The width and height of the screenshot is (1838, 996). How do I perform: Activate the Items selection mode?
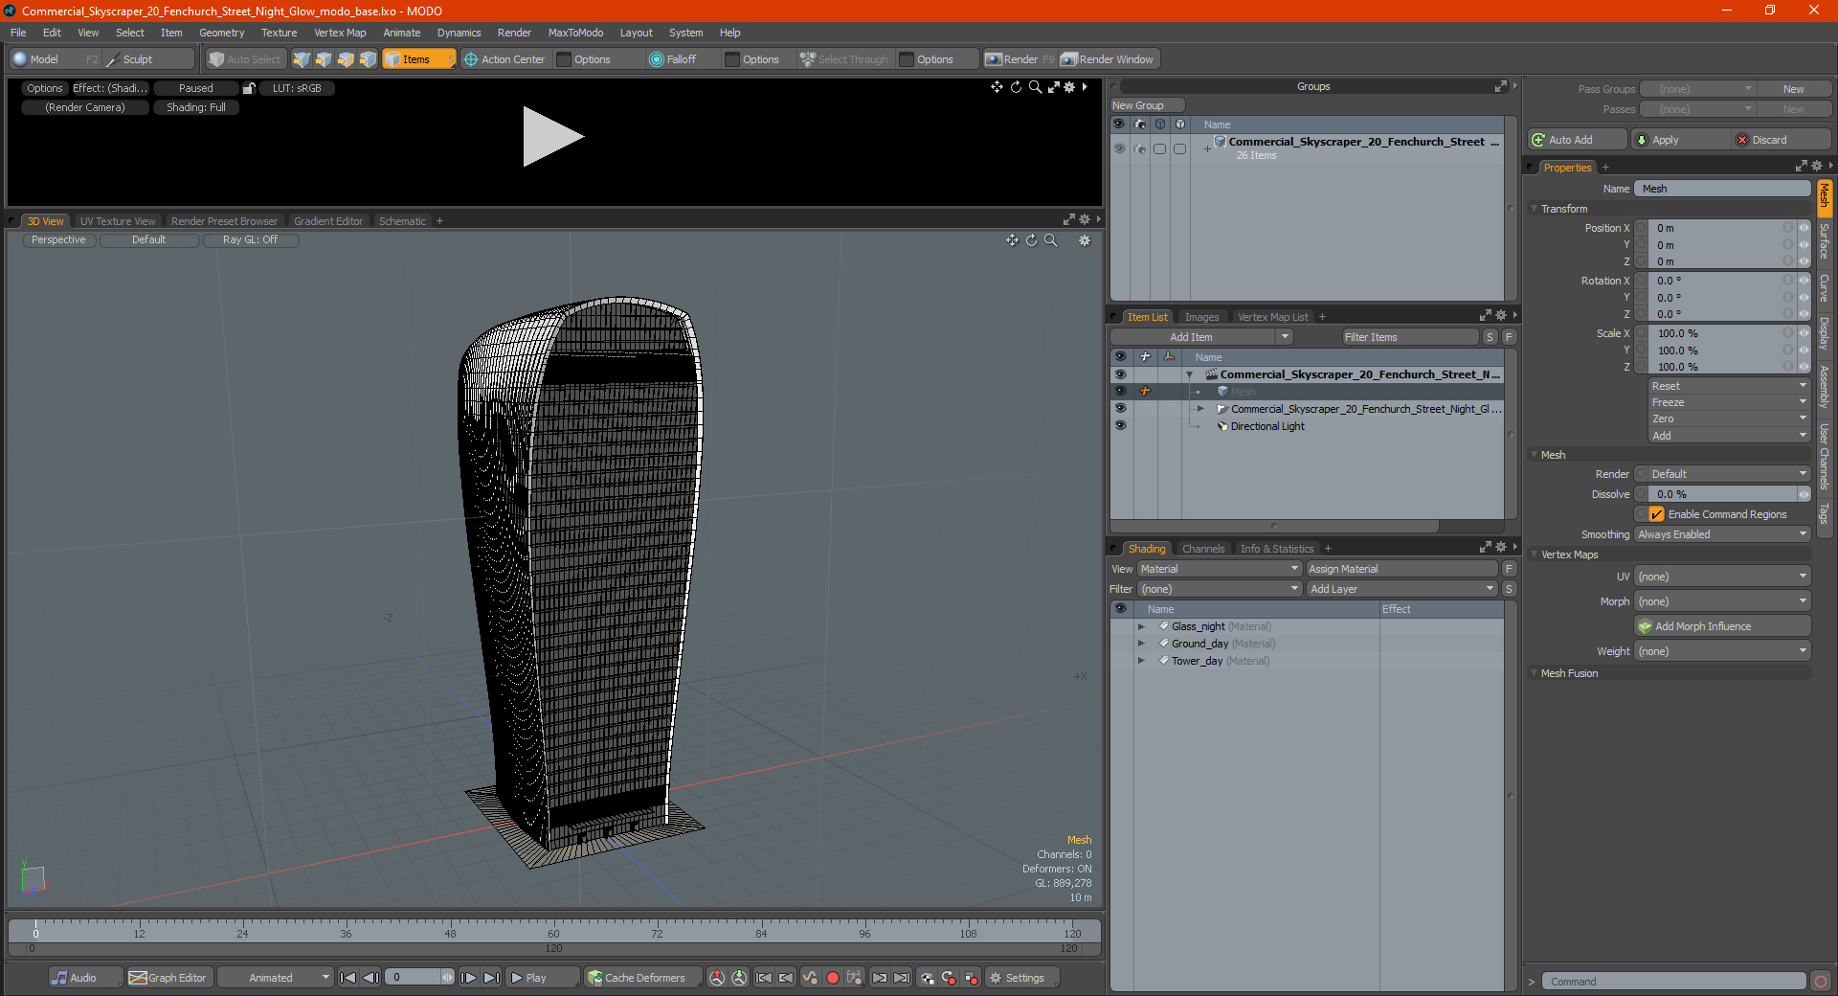pyautogui.click(x=418, y=59)
